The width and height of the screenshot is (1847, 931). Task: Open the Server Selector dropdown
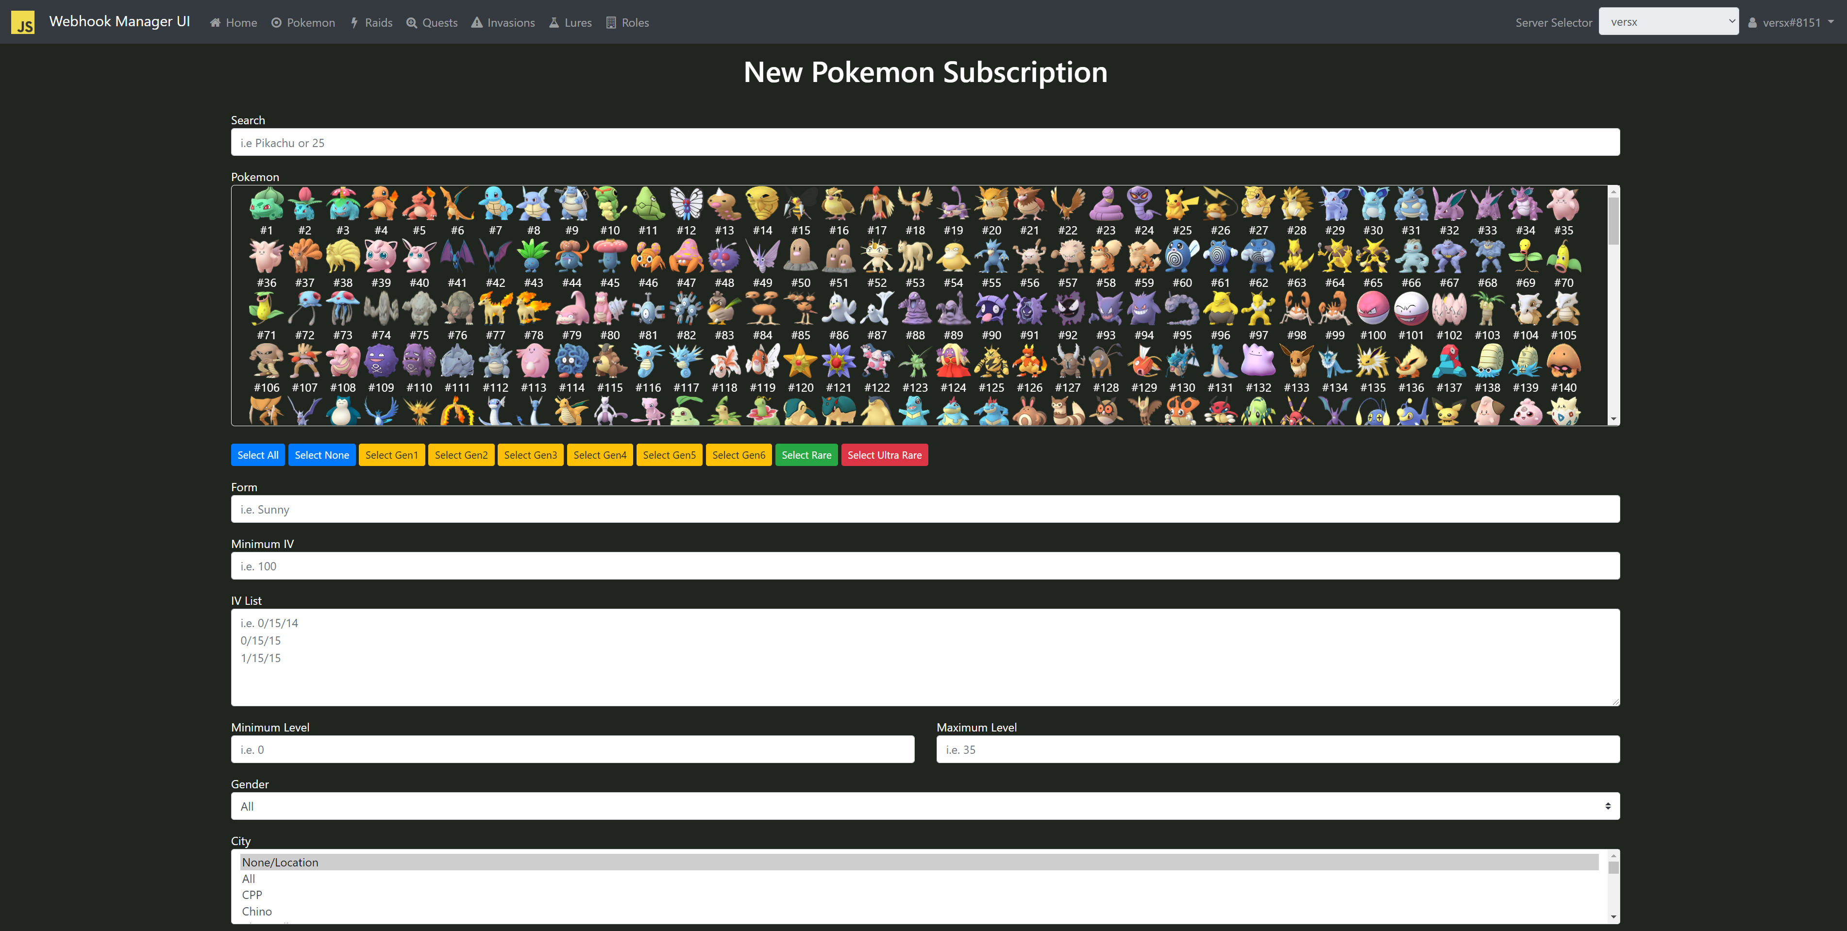1668,21
